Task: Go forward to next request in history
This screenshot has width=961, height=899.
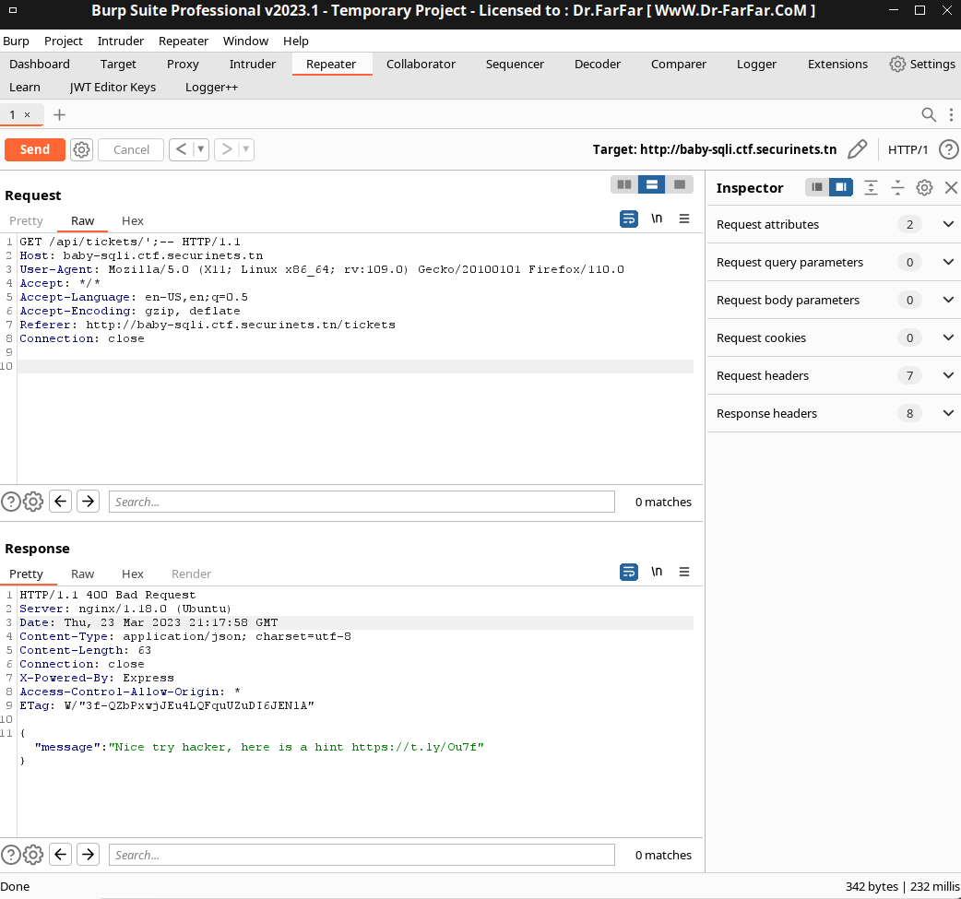Action: (x=226, y=149)
